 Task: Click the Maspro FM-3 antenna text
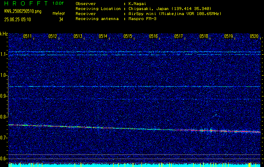142,19
